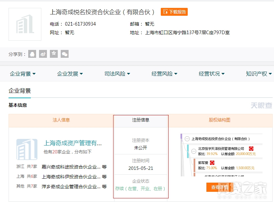Open the 嘉兴奇成科途投资合伙企业 link
This screenshot has height=202, width=274.
pyautogui.click(x=71, y=167)
